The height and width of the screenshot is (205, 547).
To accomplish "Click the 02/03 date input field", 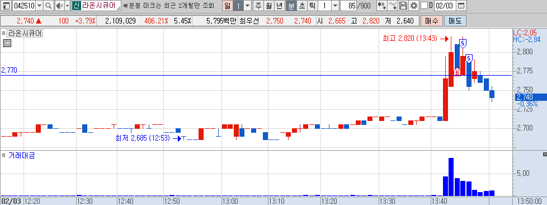I will [x=445, y=6].
